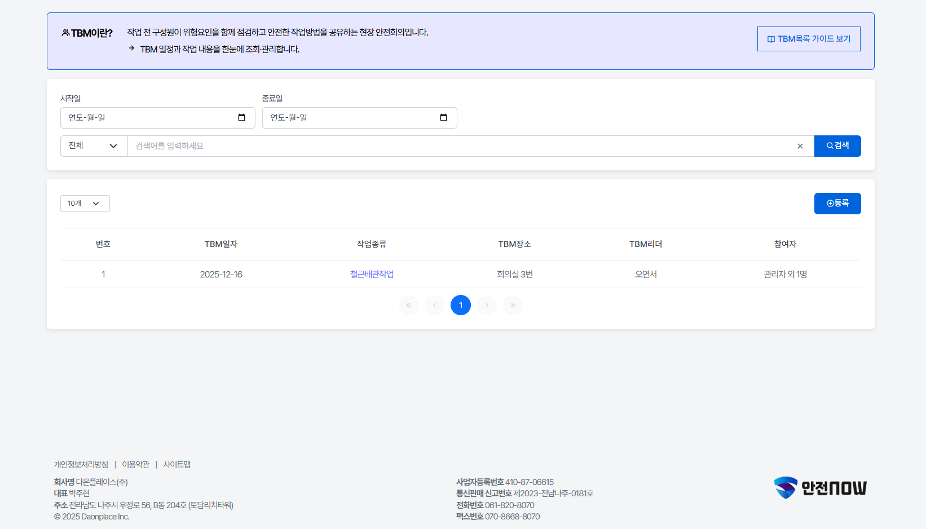This screenshot has width=926, height=529.
Task: Focus the 종료일 end date field
Action: [x=351, y=118]
